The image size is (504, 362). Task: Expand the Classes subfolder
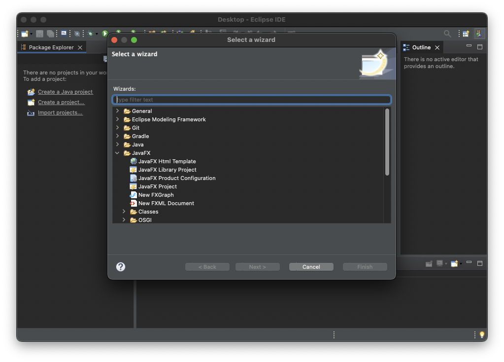pyautogui.click(x=124, y=212)
